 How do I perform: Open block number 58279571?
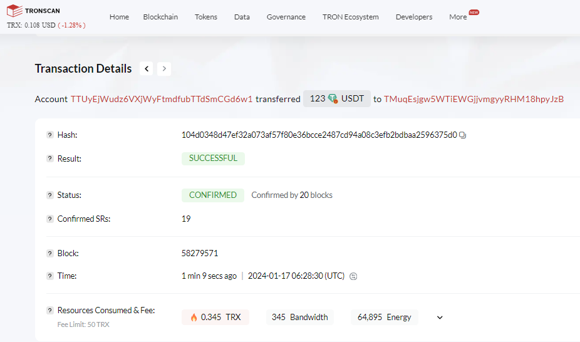[x=200, y=253]
